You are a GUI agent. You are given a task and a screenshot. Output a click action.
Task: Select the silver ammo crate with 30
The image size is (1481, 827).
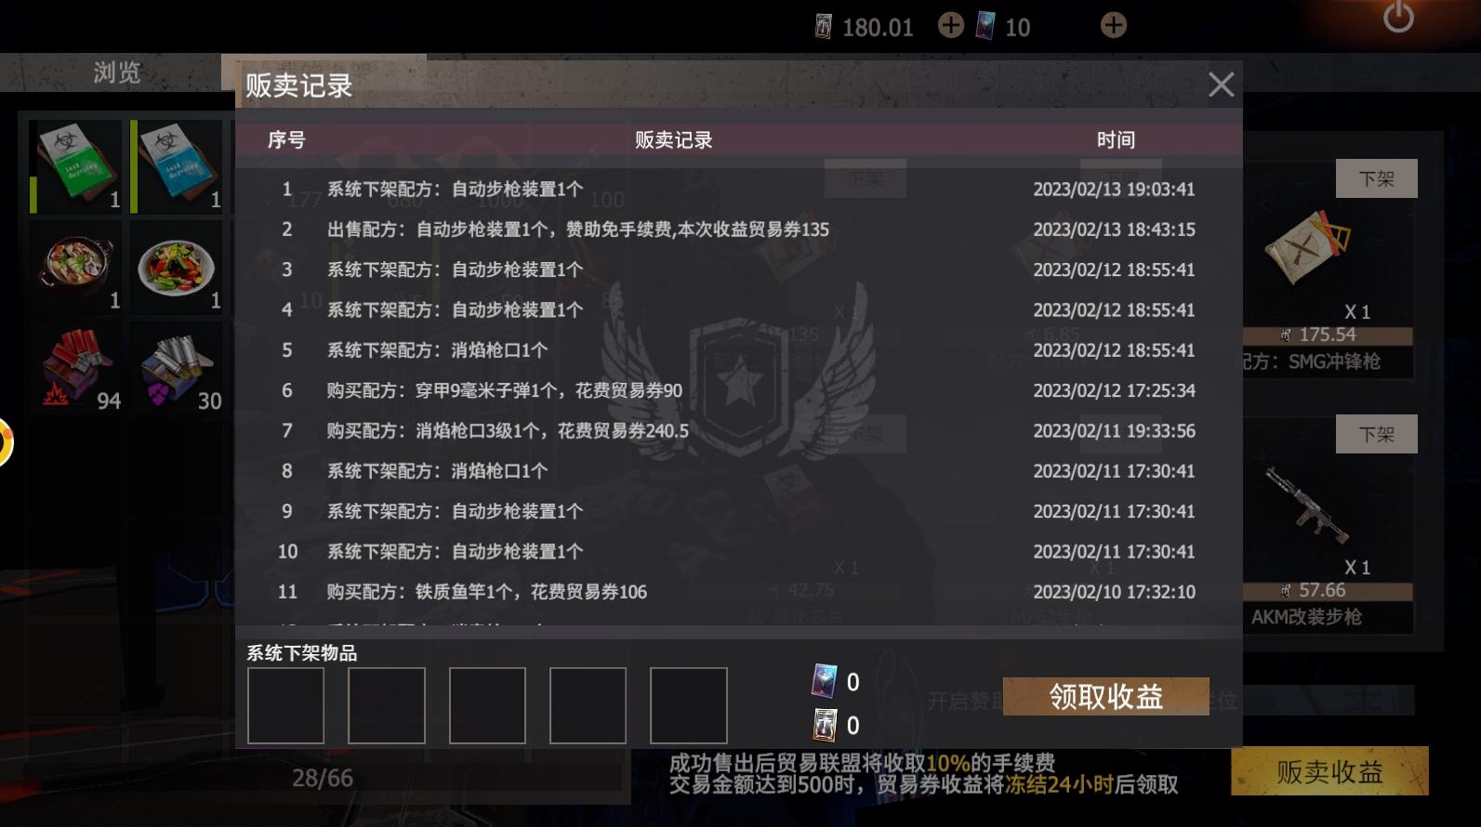[x=177, y=369]
